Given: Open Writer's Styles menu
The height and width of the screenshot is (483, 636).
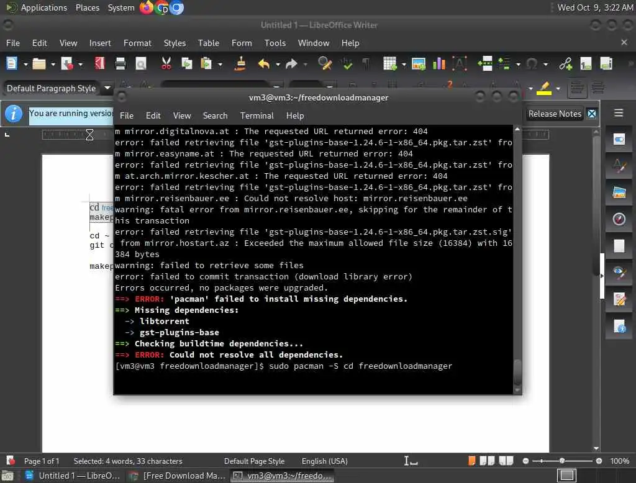Looking at the screenshot, I should (175, 43).
